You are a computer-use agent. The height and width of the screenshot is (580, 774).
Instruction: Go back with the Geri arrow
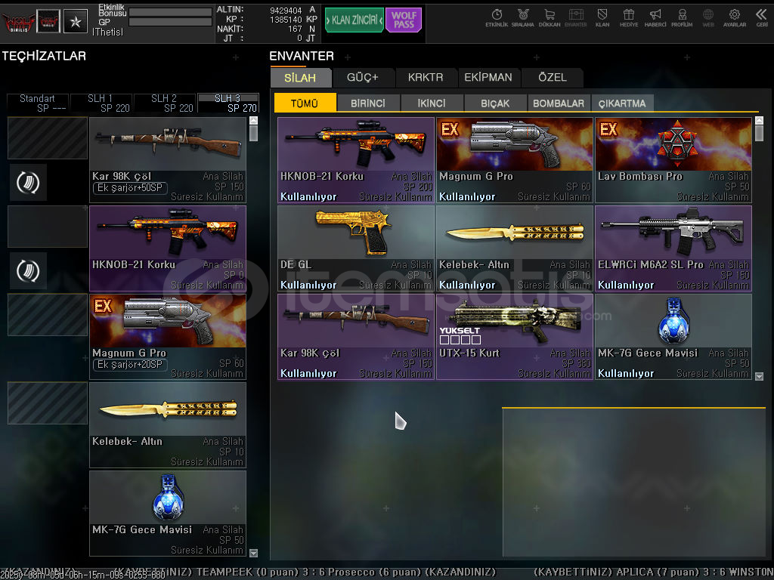(x=762, y=18)
